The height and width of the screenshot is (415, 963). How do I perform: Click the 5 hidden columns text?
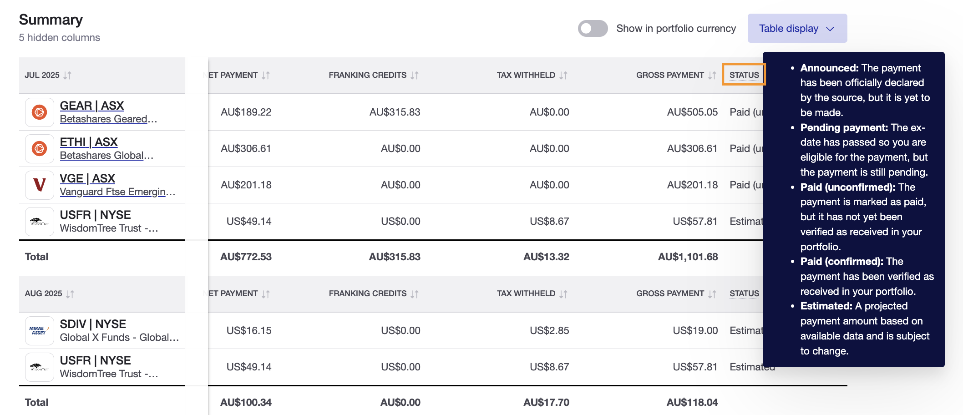(59, 37)
